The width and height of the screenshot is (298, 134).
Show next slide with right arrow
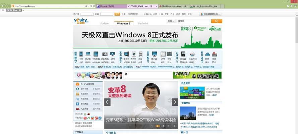coord(175,102)
